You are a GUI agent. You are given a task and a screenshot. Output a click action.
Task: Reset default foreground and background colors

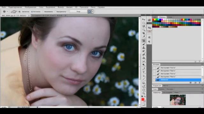point(142,96)
